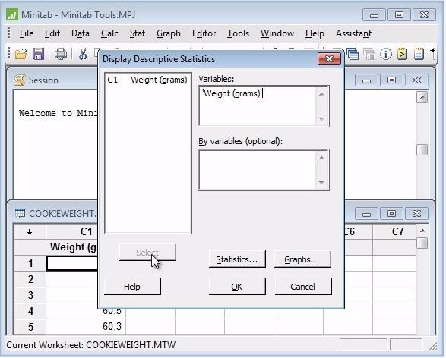
Task: Select worksheet row 2 header
Action: 30,279
